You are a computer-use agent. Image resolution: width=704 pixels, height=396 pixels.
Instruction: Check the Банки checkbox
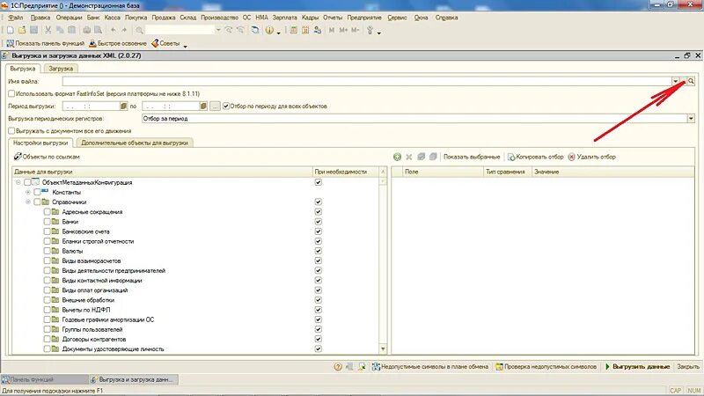pos(48,222)
